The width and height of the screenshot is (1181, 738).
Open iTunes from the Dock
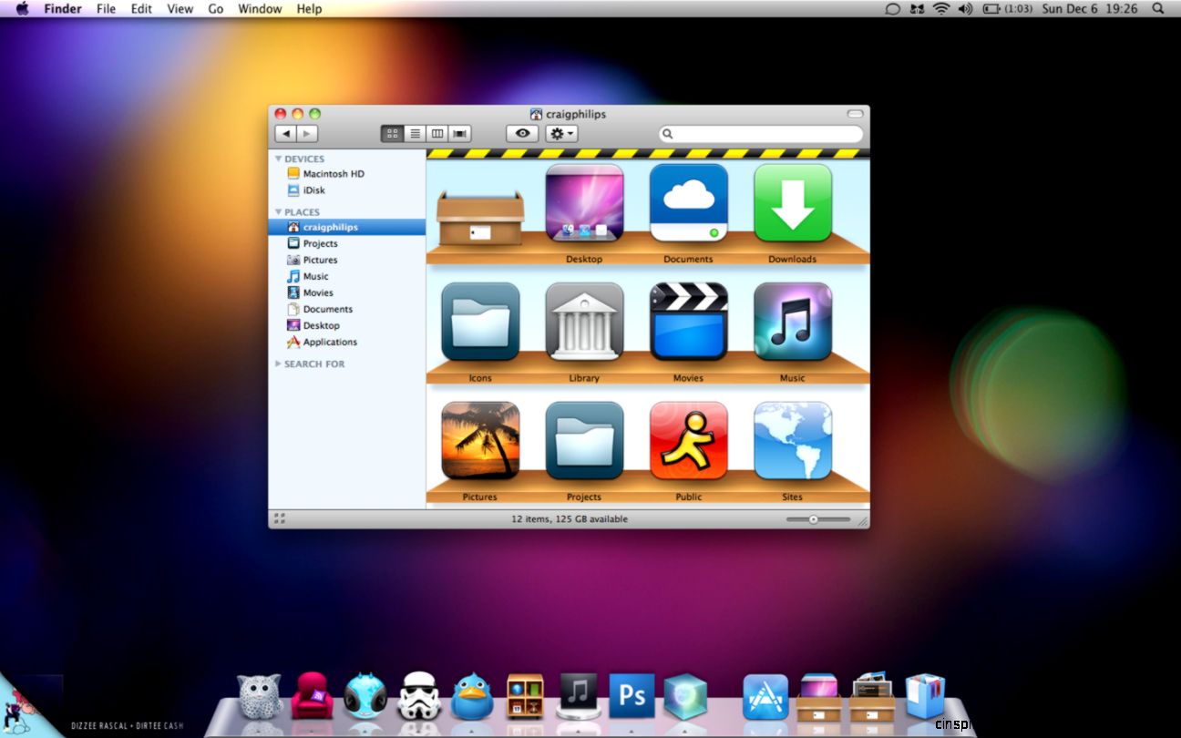click(x=579, y=694)
